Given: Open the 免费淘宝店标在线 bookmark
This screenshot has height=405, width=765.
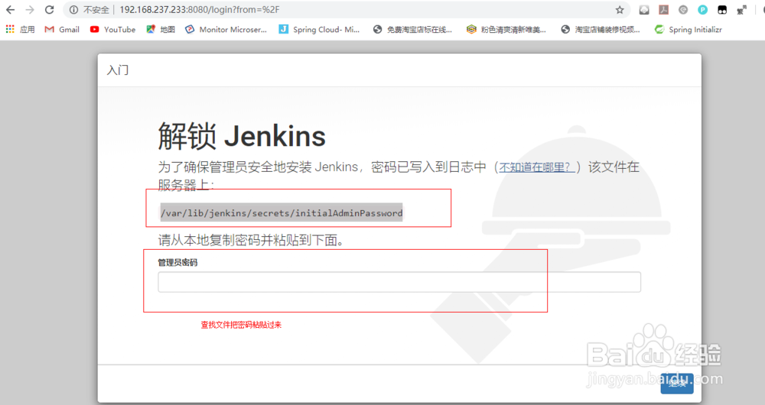Looking at the screenshot, I should 412,29.
